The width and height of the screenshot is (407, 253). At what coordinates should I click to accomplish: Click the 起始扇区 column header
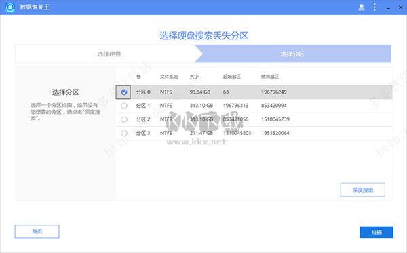tap(232, 77)
